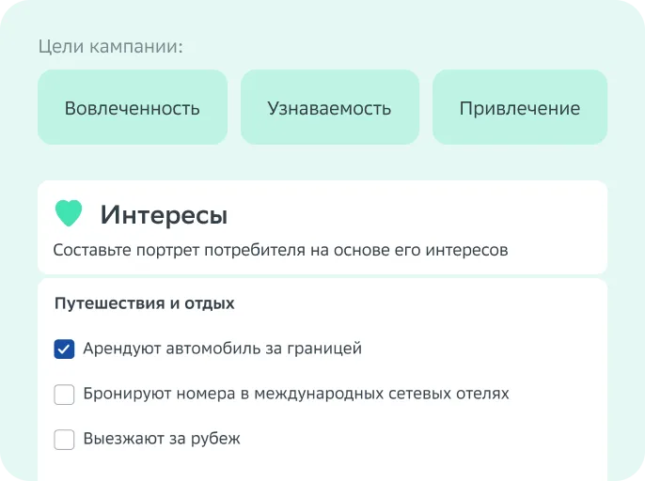Open the Интересы section heading

click(x=164, y=214)
